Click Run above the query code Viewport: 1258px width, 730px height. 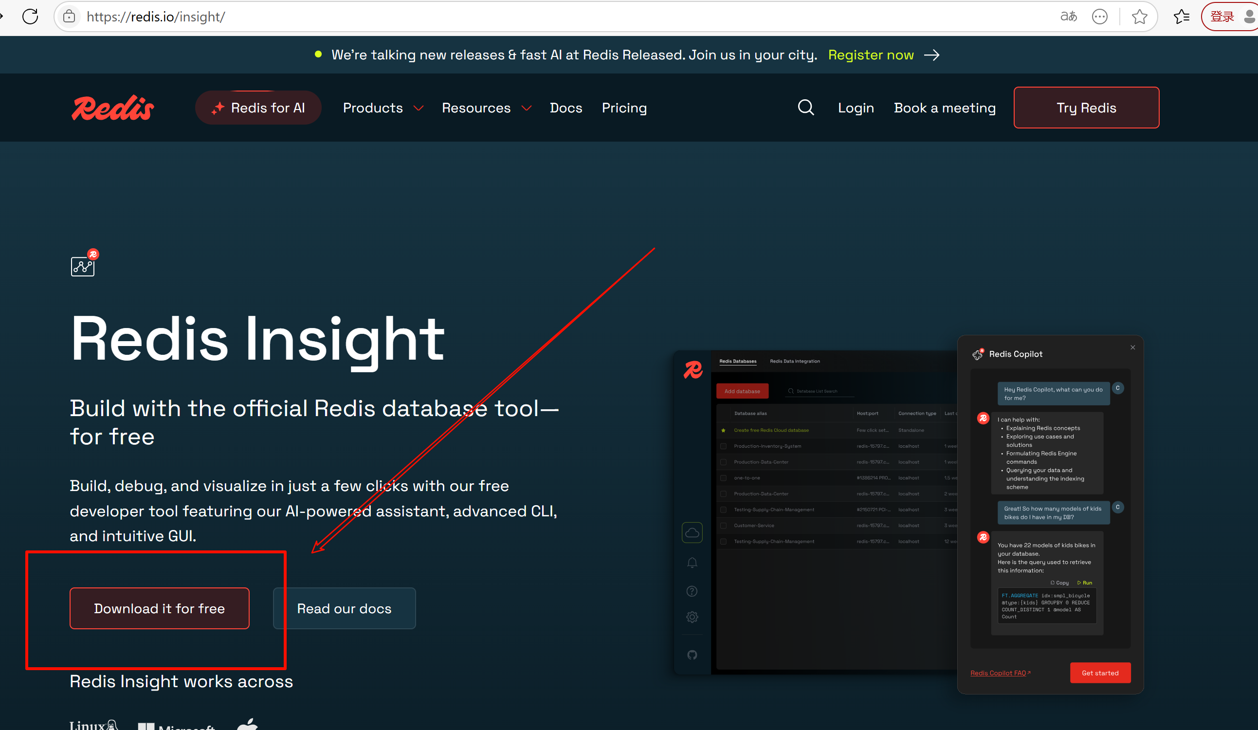click(x=1085, y=583)
